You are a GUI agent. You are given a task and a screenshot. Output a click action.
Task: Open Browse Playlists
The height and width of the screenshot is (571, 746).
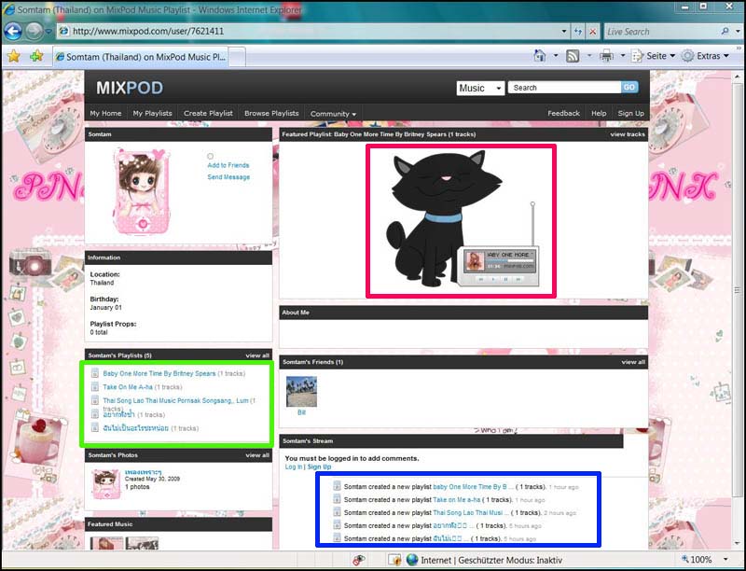(271, 113)
